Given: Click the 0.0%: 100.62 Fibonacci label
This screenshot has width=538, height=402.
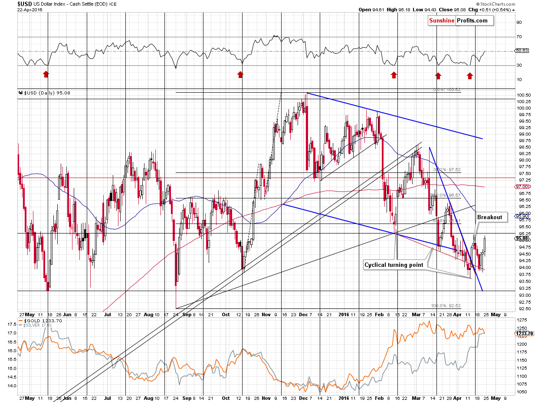Looking at the screenshot, I should pyautogui.click(x=447, y=90).
